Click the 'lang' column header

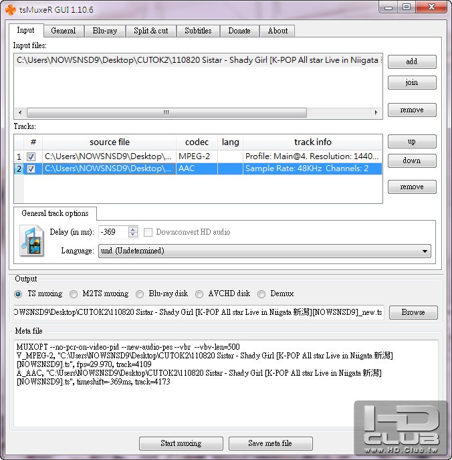click(230, 142)
